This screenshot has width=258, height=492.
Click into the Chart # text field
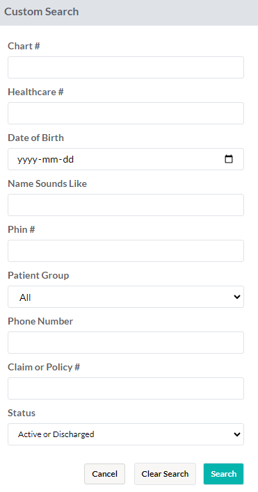pyautogui.click(x=126, y=67)
